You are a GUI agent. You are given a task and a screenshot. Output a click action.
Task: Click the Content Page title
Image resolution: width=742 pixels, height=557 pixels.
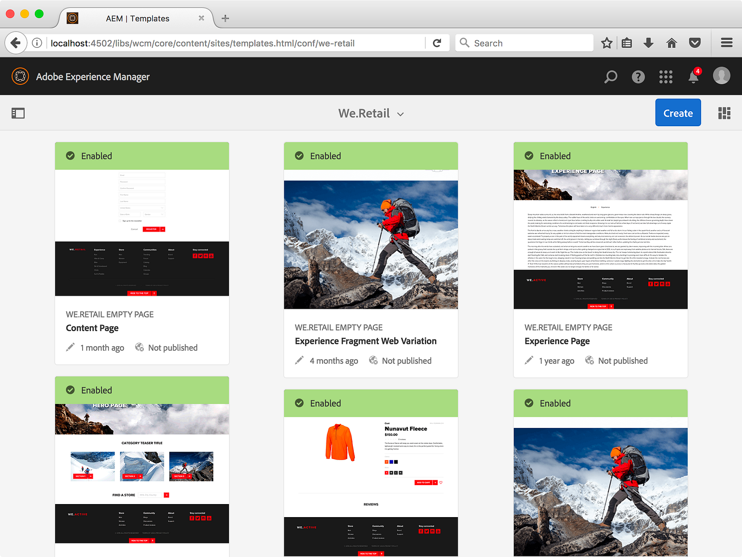coord(92,328)
